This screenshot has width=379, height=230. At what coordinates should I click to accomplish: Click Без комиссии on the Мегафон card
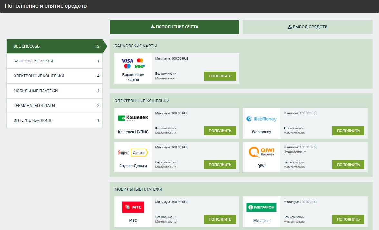(294, 217)
